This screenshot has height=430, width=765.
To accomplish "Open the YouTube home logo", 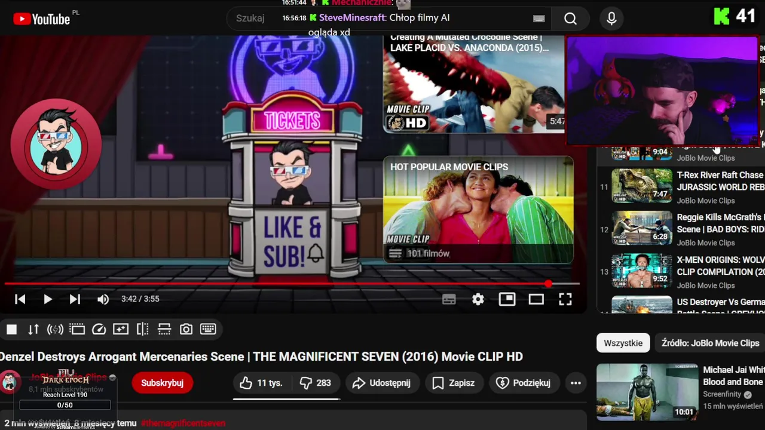I will pyautogui.click(x=42, y=19).
